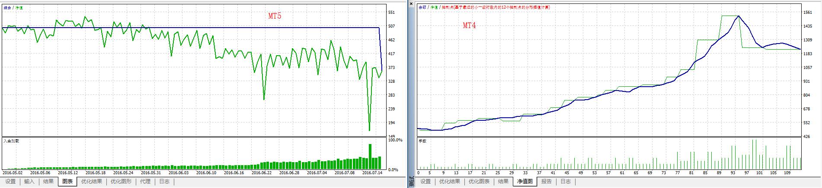Open the 优化结果 tab in the MT5 tester
This screenshot has width=822, height=188.
[x=92, y=182]
